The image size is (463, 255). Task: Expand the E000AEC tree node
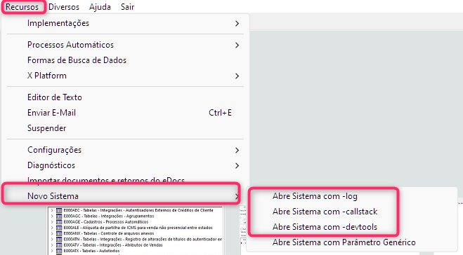click(x=52, y=210)
